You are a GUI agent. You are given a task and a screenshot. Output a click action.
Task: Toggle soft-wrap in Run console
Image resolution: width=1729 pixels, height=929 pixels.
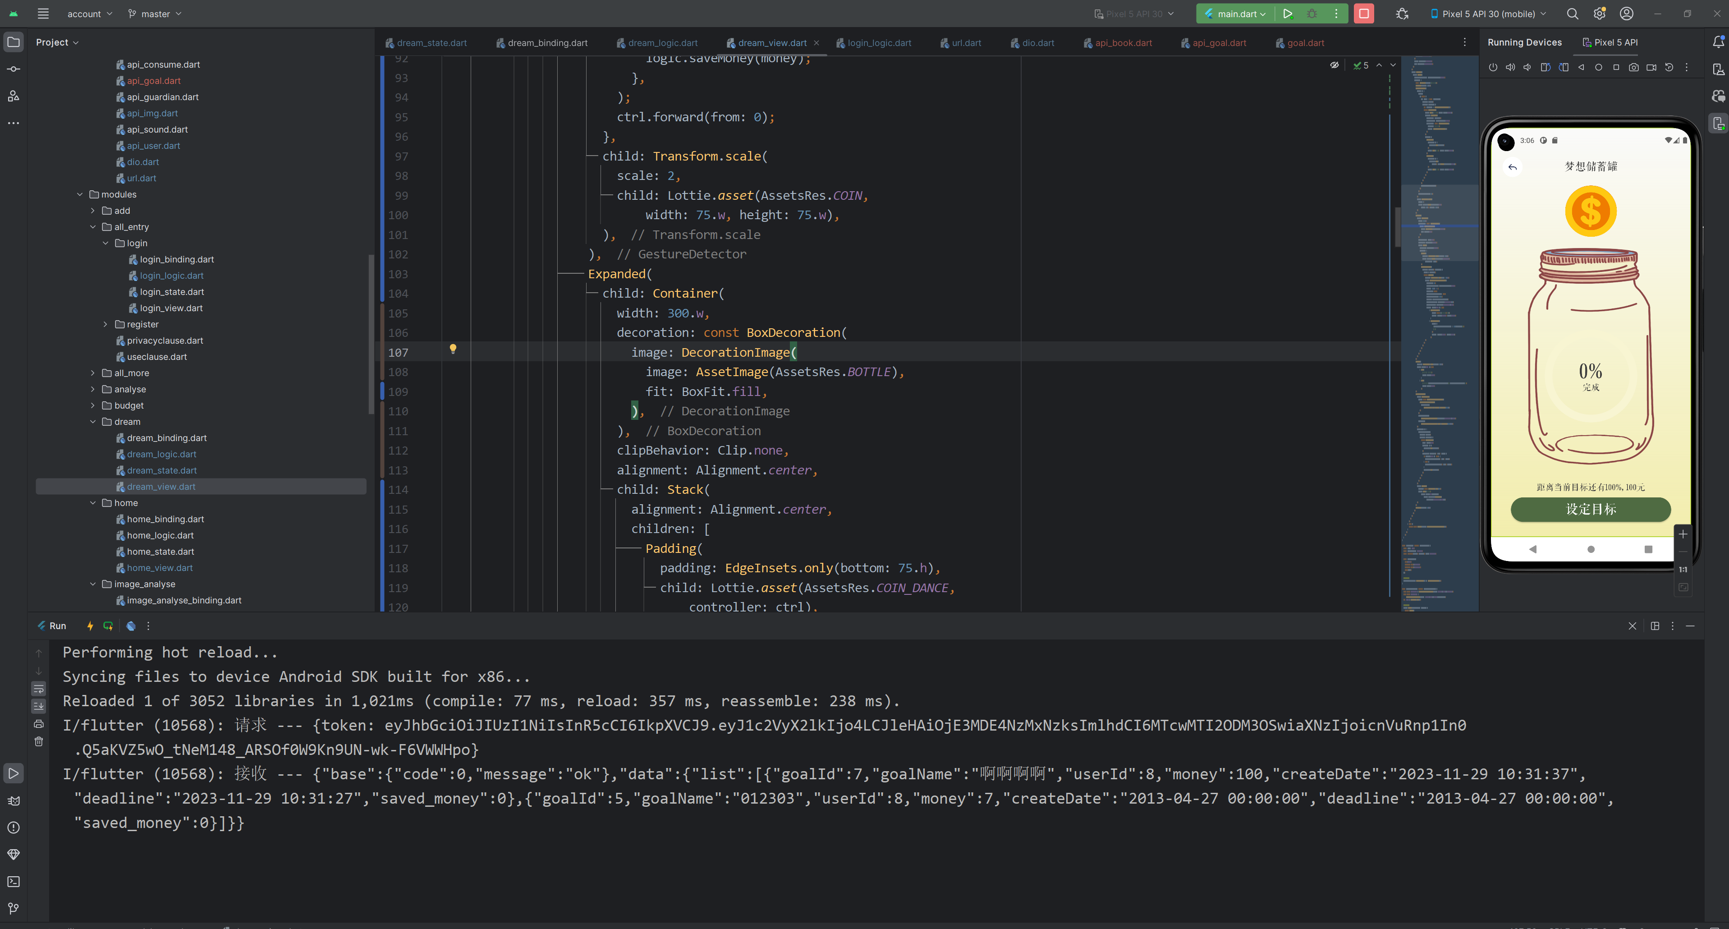pyautogui.click(x=39, y=689)
